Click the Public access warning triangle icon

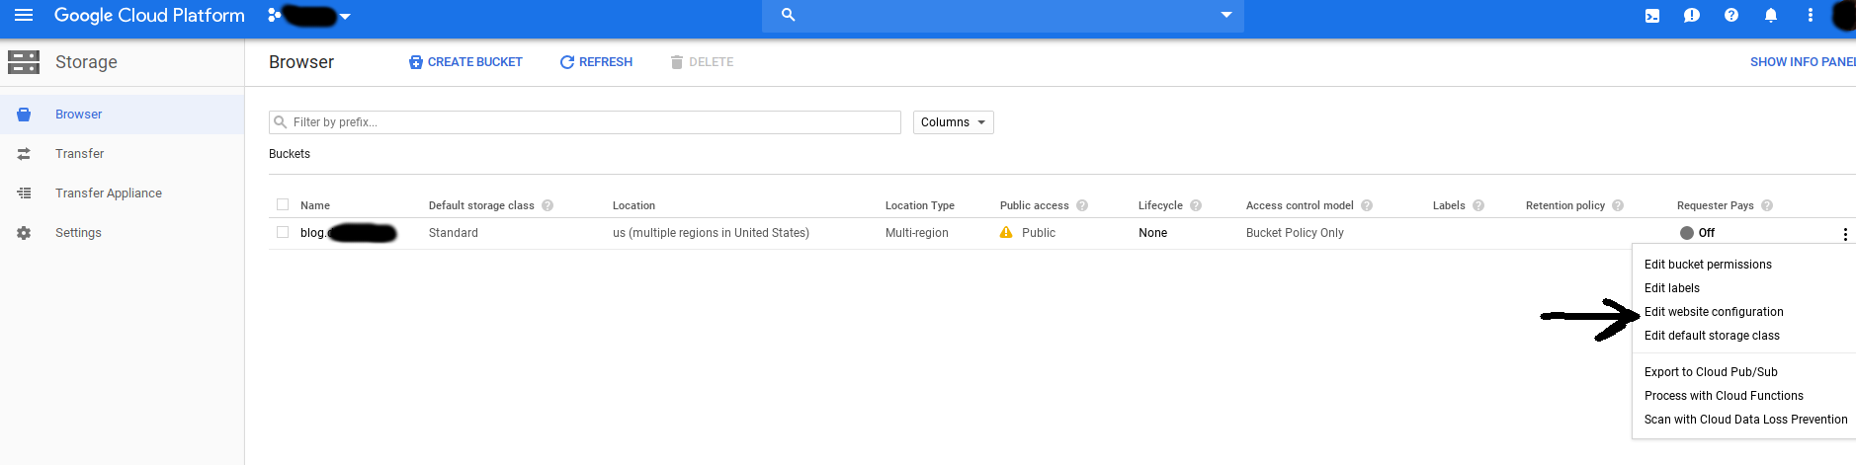(x=1006, y=233)
